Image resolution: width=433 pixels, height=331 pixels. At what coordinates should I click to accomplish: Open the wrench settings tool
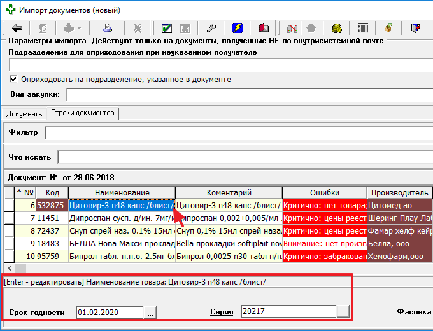pyautogui.click(x=211, y=28)
